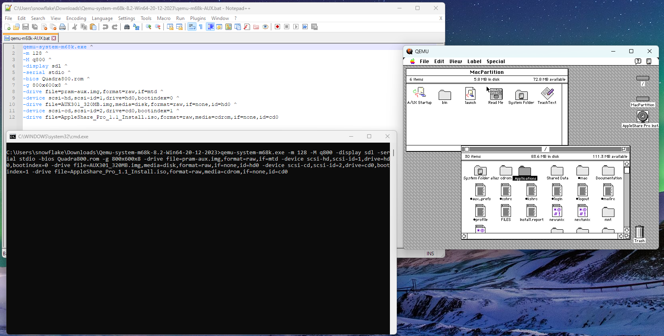Click the Cut scissors icon
Viewport: 664px width, 336px height.
[75, 27]
